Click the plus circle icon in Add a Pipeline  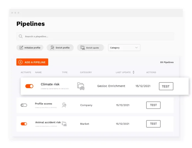coord(21,62)
